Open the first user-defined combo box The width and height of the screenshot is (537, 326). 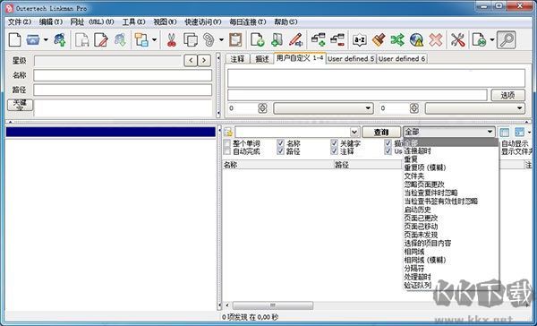tap(323, 108)
